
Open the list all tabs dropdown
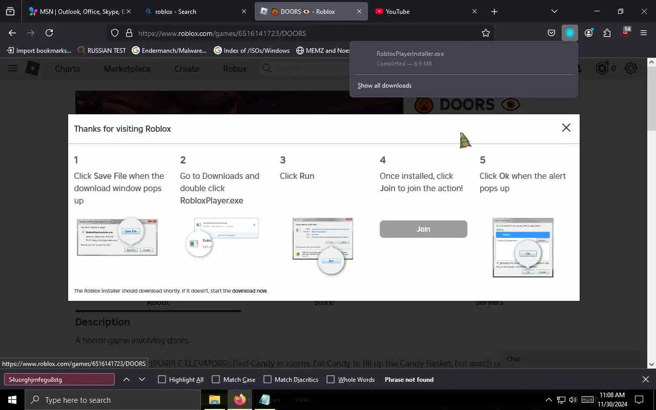[554, 11]
